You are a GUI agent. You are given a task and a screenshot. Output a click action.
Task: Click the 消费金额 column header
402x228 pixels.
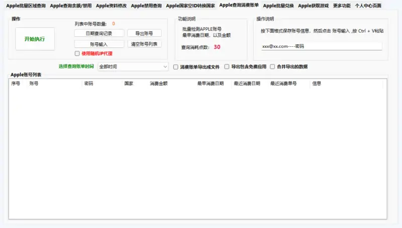[158, 84]
